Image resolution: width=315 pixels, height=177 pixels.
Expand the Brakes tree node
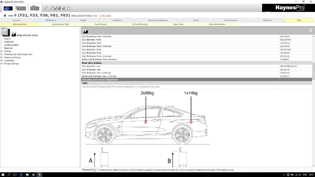click(2, 51)
